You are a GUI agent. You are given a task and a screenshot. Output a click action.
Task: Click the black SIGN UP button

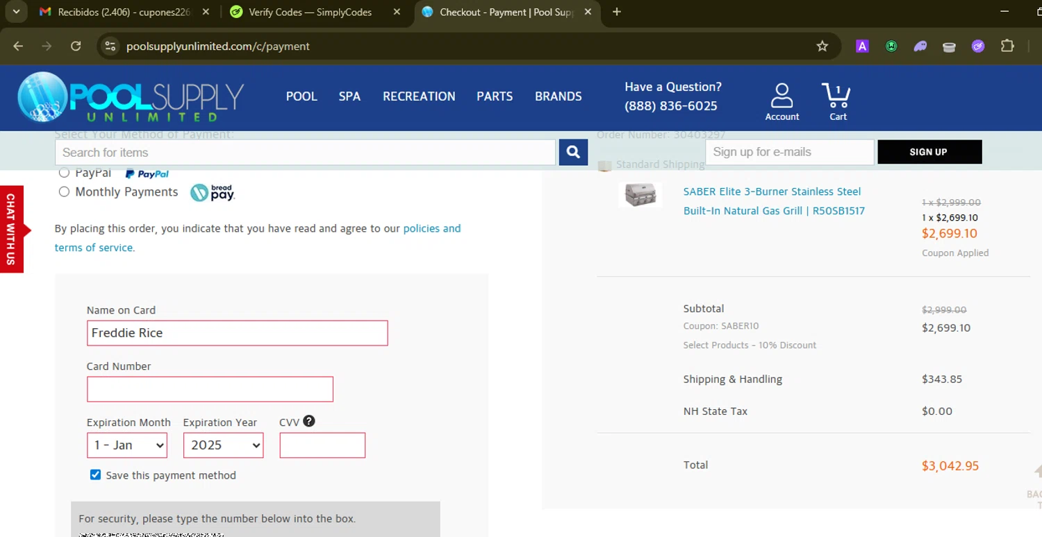pyautogui.click(x=929, y=152)
